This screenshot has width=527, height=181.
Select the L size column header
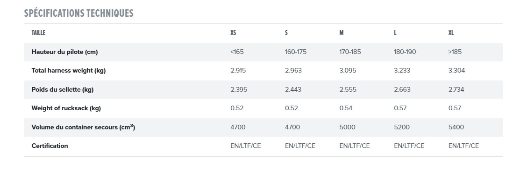[x=395, y=33]
